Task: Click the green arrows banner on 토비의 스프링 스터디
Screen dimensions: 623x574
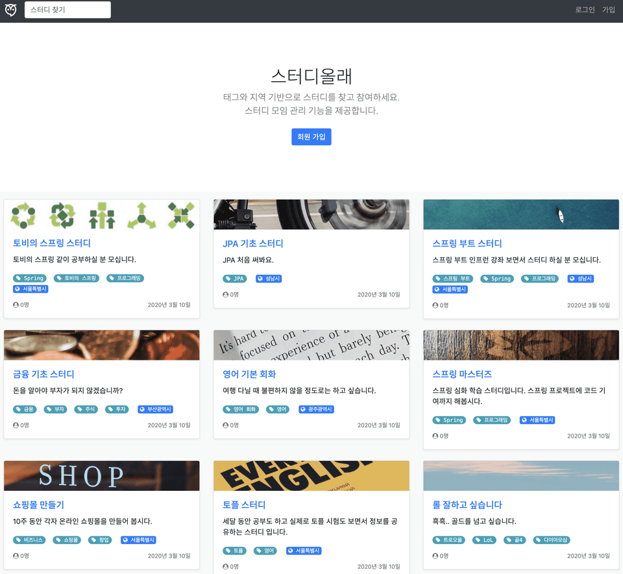Action: pyautogui.click(x=102, y=214)
